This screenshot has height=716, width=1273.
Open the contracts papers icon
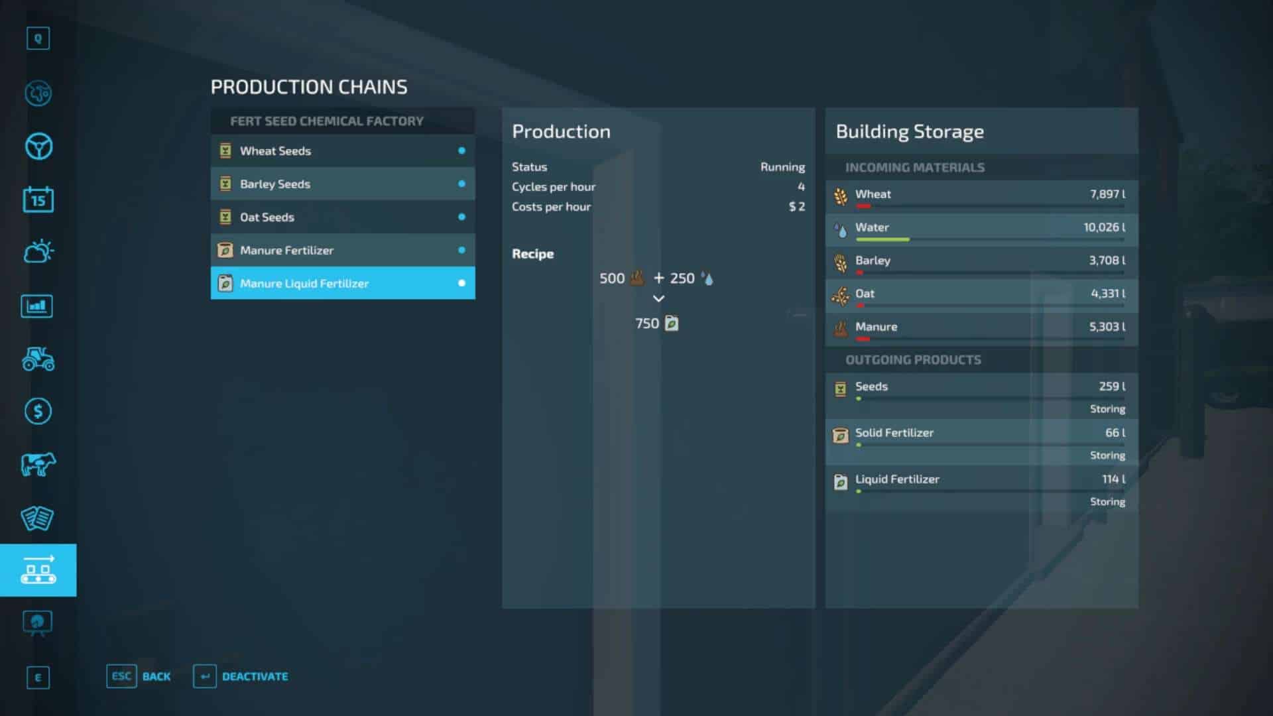(38, 518)
